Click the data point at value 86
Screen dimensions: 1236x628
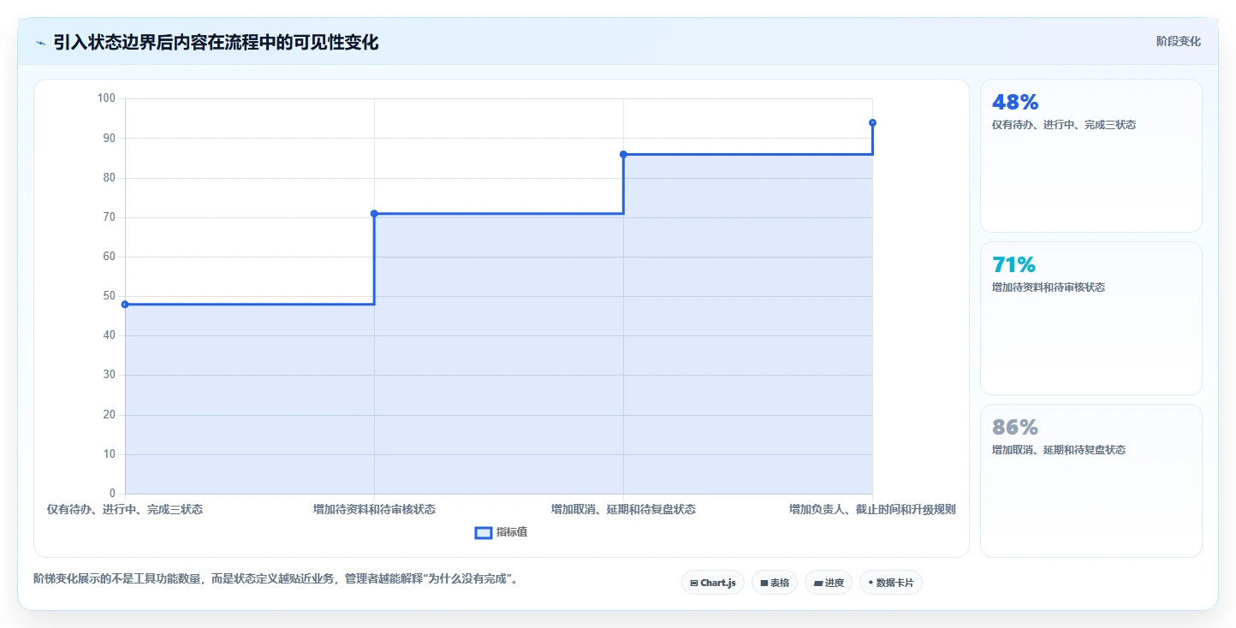623,154
